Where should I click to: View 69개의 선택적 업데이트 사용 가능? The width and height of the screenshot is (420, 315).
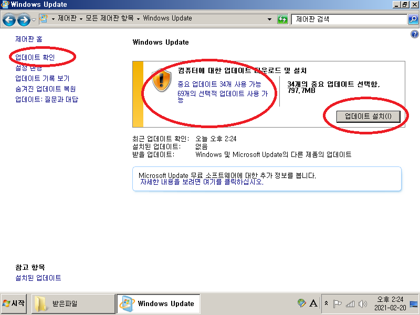tap(223, 97)
